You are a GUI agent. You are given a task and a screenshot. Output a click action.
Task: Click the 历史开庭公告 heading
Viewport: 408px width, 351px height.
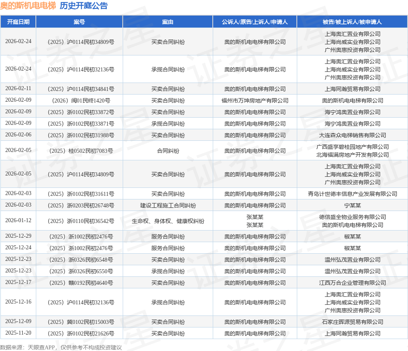(84, 6)
